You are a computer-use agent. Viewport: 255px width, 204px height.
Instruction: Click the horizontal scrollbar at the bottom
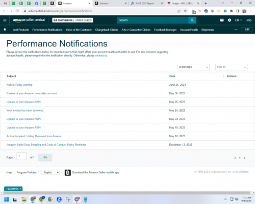click(127, 193)
